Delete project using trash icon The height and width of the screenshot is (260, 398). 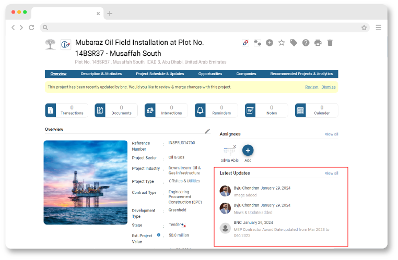pos(330,43)
